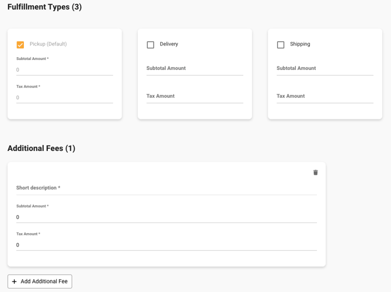Image resolution: width=391 pixels, height=292 pixels.
Task: Click the Add Additional Fee button
Action: tap(40, 282)
